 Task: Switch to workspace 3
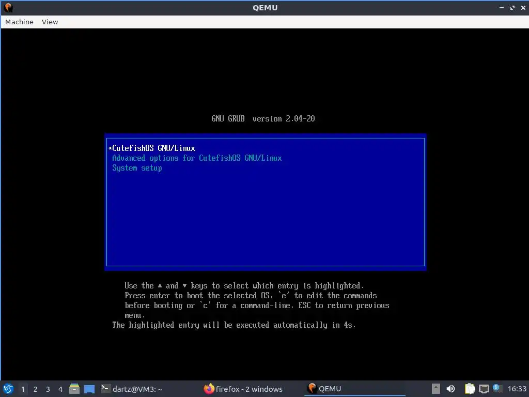(48, 389)
